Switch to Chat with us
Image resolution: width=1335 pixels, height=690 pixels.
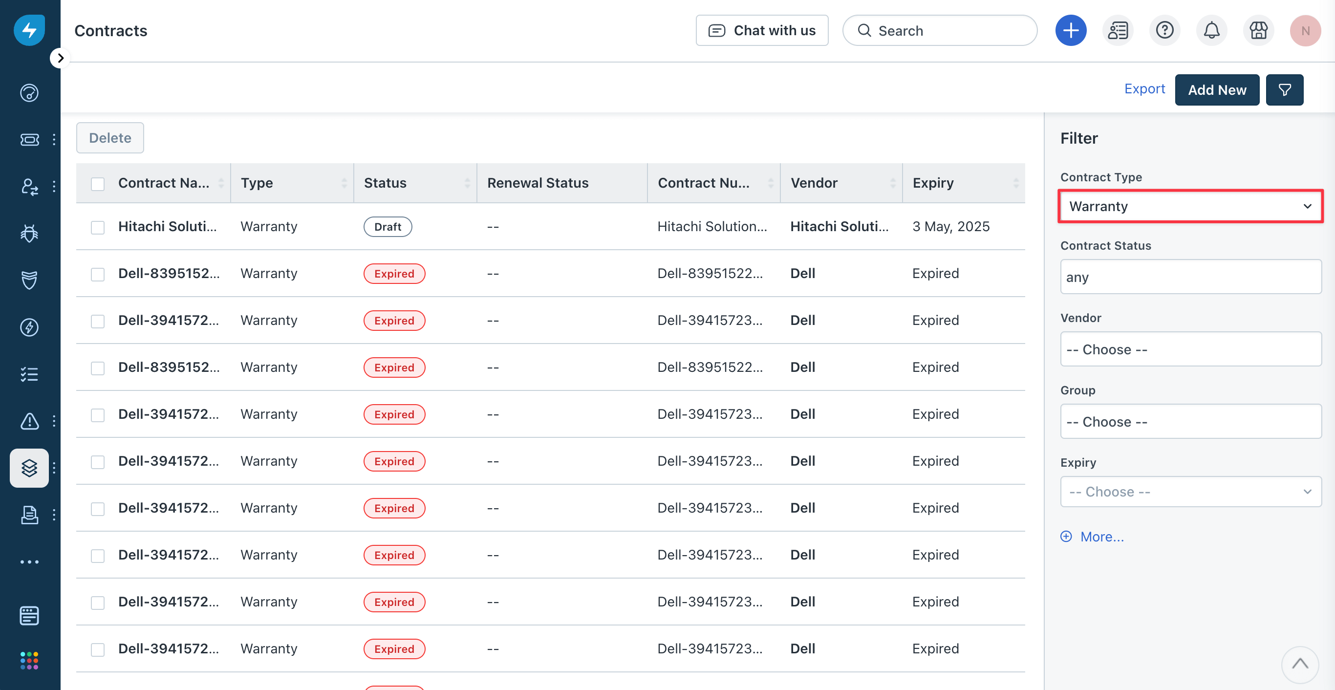(762, 30)
